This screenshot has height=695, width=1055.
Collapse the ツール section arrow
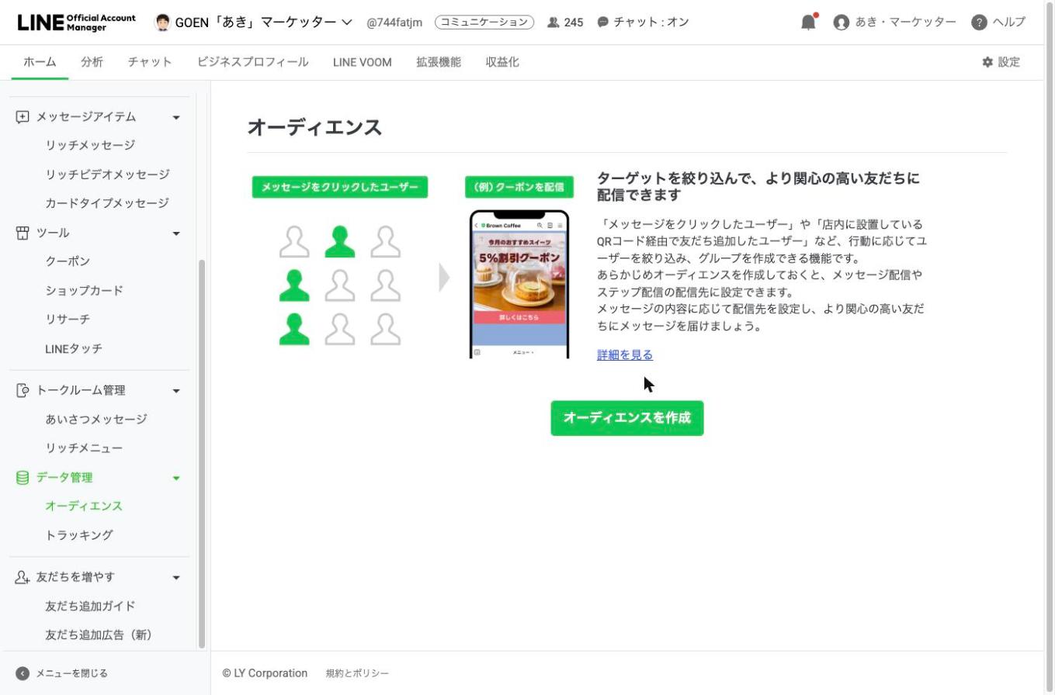click(176, 233)
